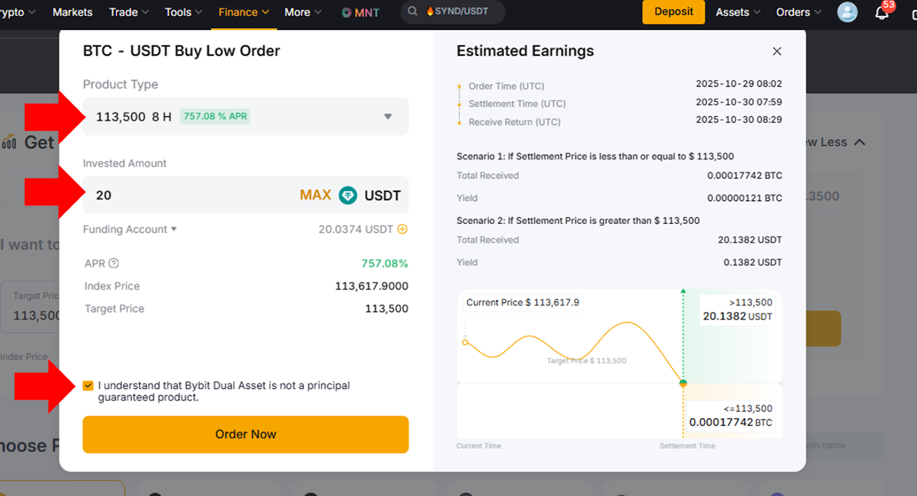Click the plus icon beside 20.0374 USDT
The width and height of the screenshot is (917, 496).
point(402,229)
